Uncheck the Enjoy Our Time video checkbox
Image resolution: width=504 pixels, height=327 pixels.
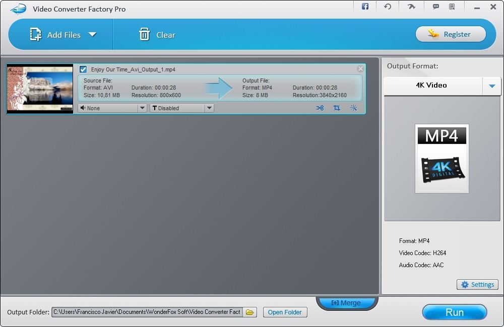click(x=83, y=69)
